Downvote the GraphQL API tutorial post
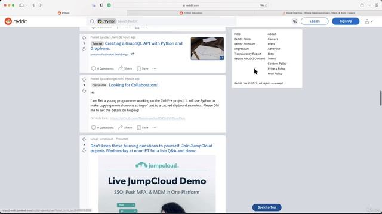This screenshot has width=382, height=214. point(84,49)
